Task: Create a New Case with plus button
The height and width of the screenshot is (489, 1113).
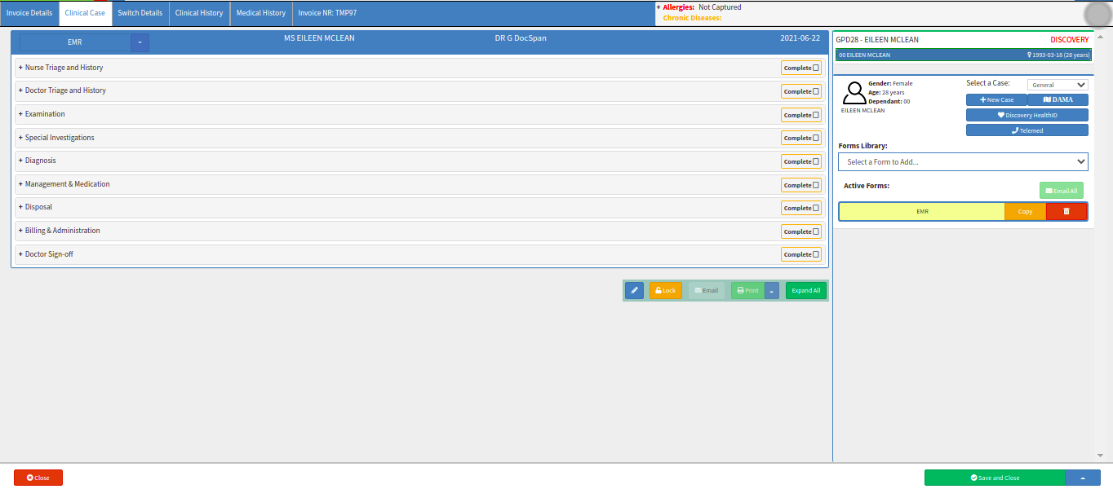Action: (x=996, y=99)
